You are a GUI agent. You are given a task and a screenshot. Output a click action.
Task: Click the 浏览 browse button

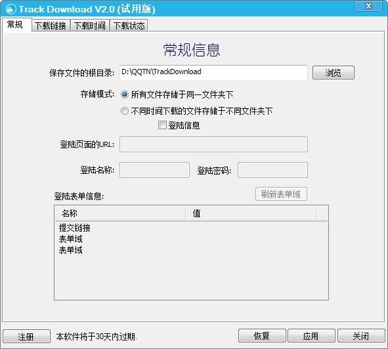[x=334, y=73]
